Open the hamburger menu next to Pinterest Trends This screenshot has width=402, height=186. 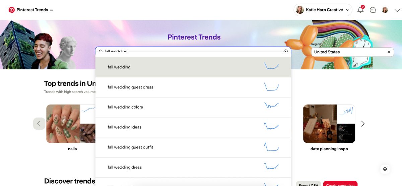tap(51, 10)
